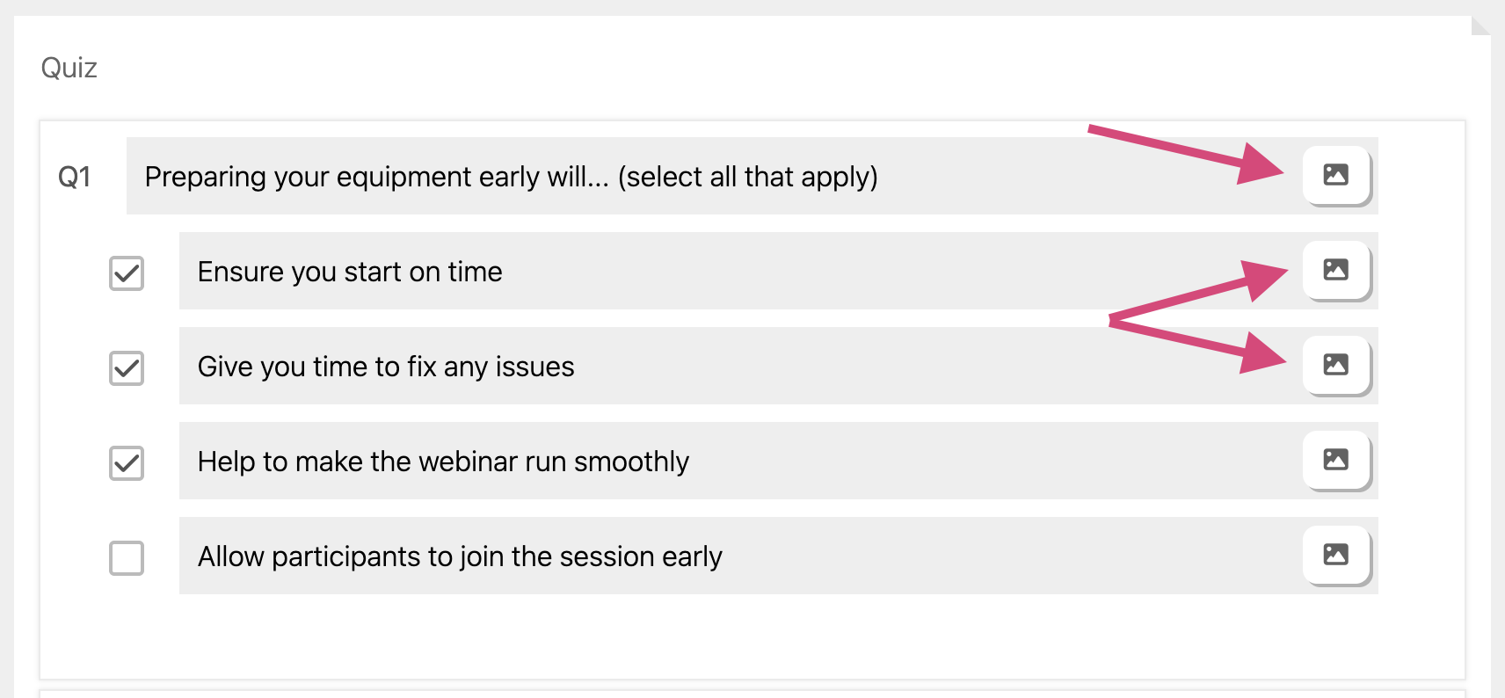Deselect "Help to make the webinar run smoothly" checkbox

(x=127, y=463)
